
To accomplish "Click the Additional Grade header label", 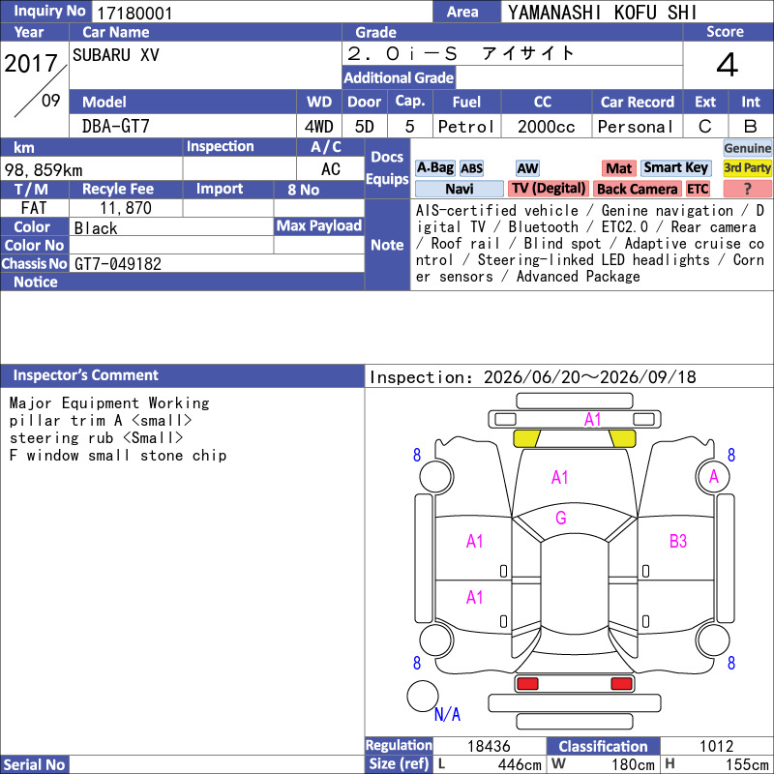I will (x=399, y=77).
